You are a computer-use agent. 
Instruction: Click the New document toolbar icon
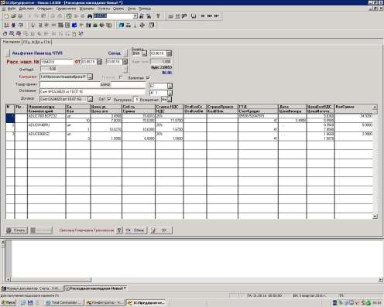pyautogui.click(x=6, y=16)
